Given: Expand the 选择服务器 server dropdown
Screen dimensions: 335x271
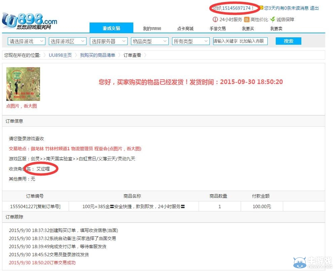Looking at the screenshot, I should click(108, 41).
